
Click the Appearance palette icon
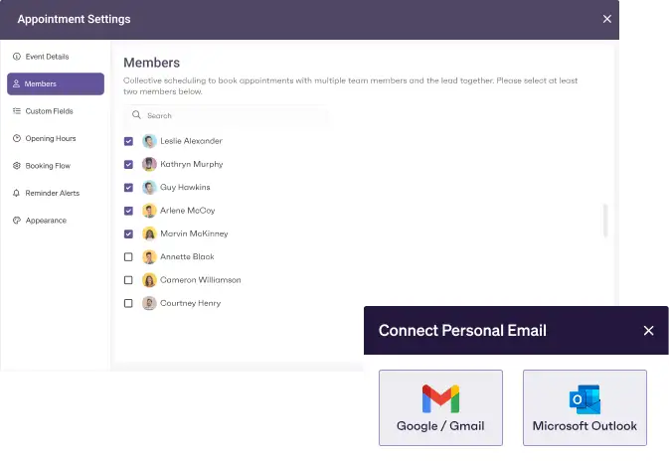tap(17, 221)
